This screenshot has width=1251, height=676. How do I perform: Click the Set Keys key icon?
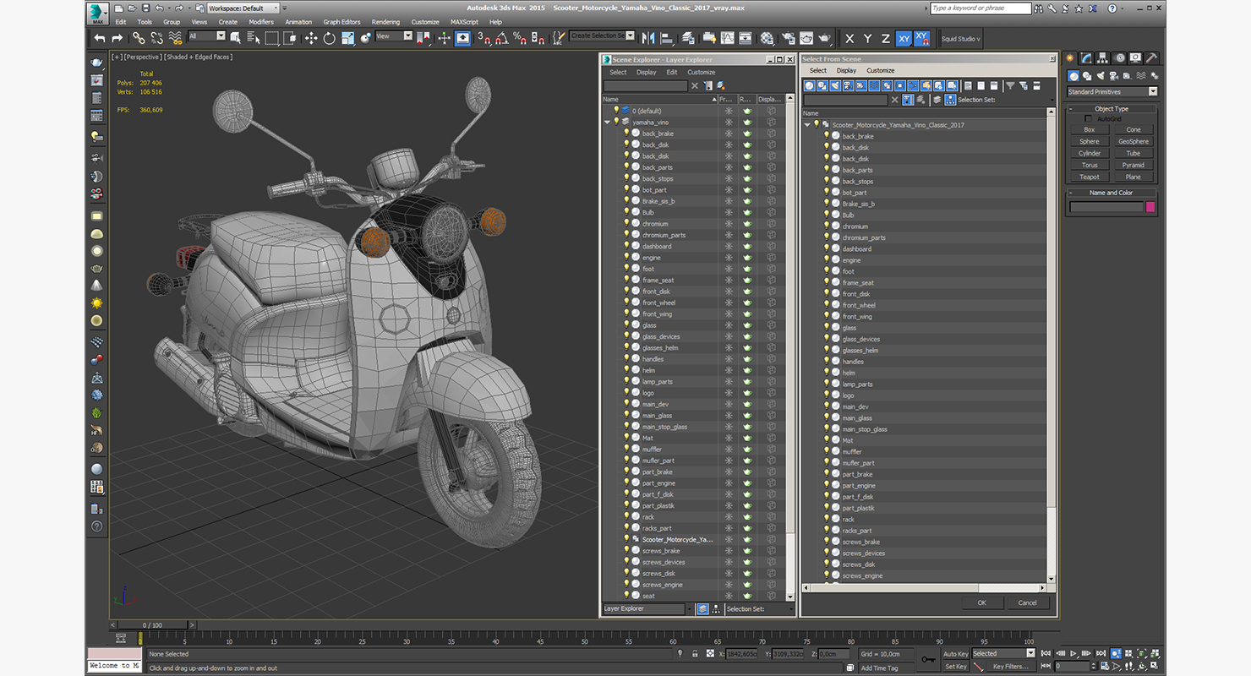928,659
